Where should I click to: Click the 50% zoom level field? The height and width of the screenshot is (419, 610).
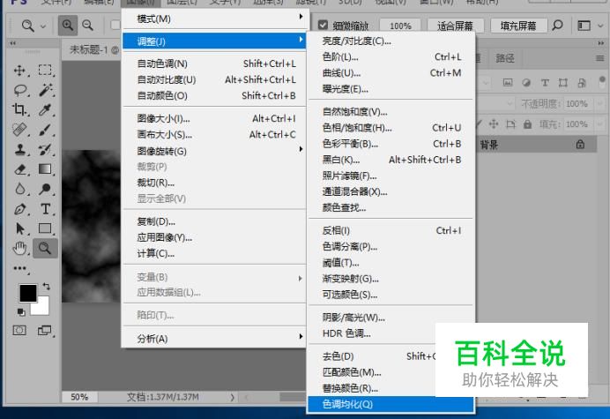tap(79, 397)
